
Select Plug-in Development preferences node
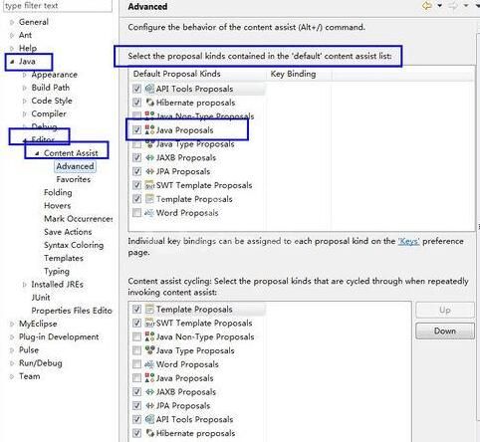click(59, 337)
